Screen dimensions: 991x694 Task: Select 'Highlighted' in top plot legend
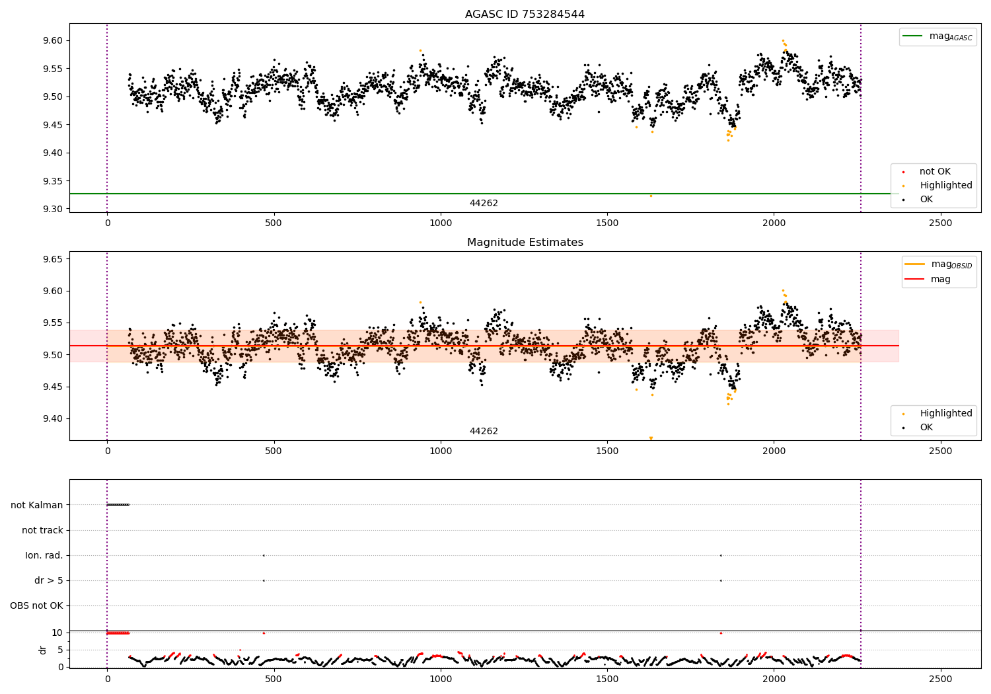pos(946,186)
